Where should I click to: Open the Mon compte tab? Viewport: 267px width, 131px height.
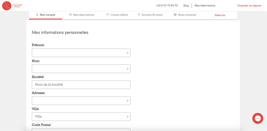tap(46, 15)
